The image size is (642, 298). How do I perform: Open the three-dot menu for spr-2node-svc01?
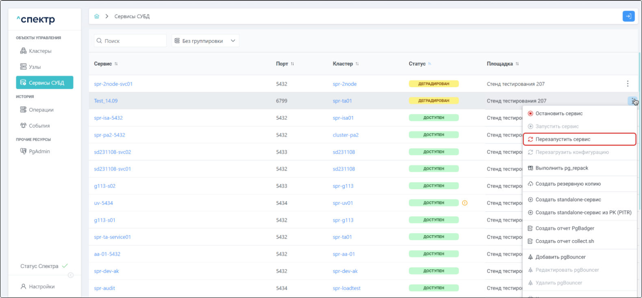627,84
